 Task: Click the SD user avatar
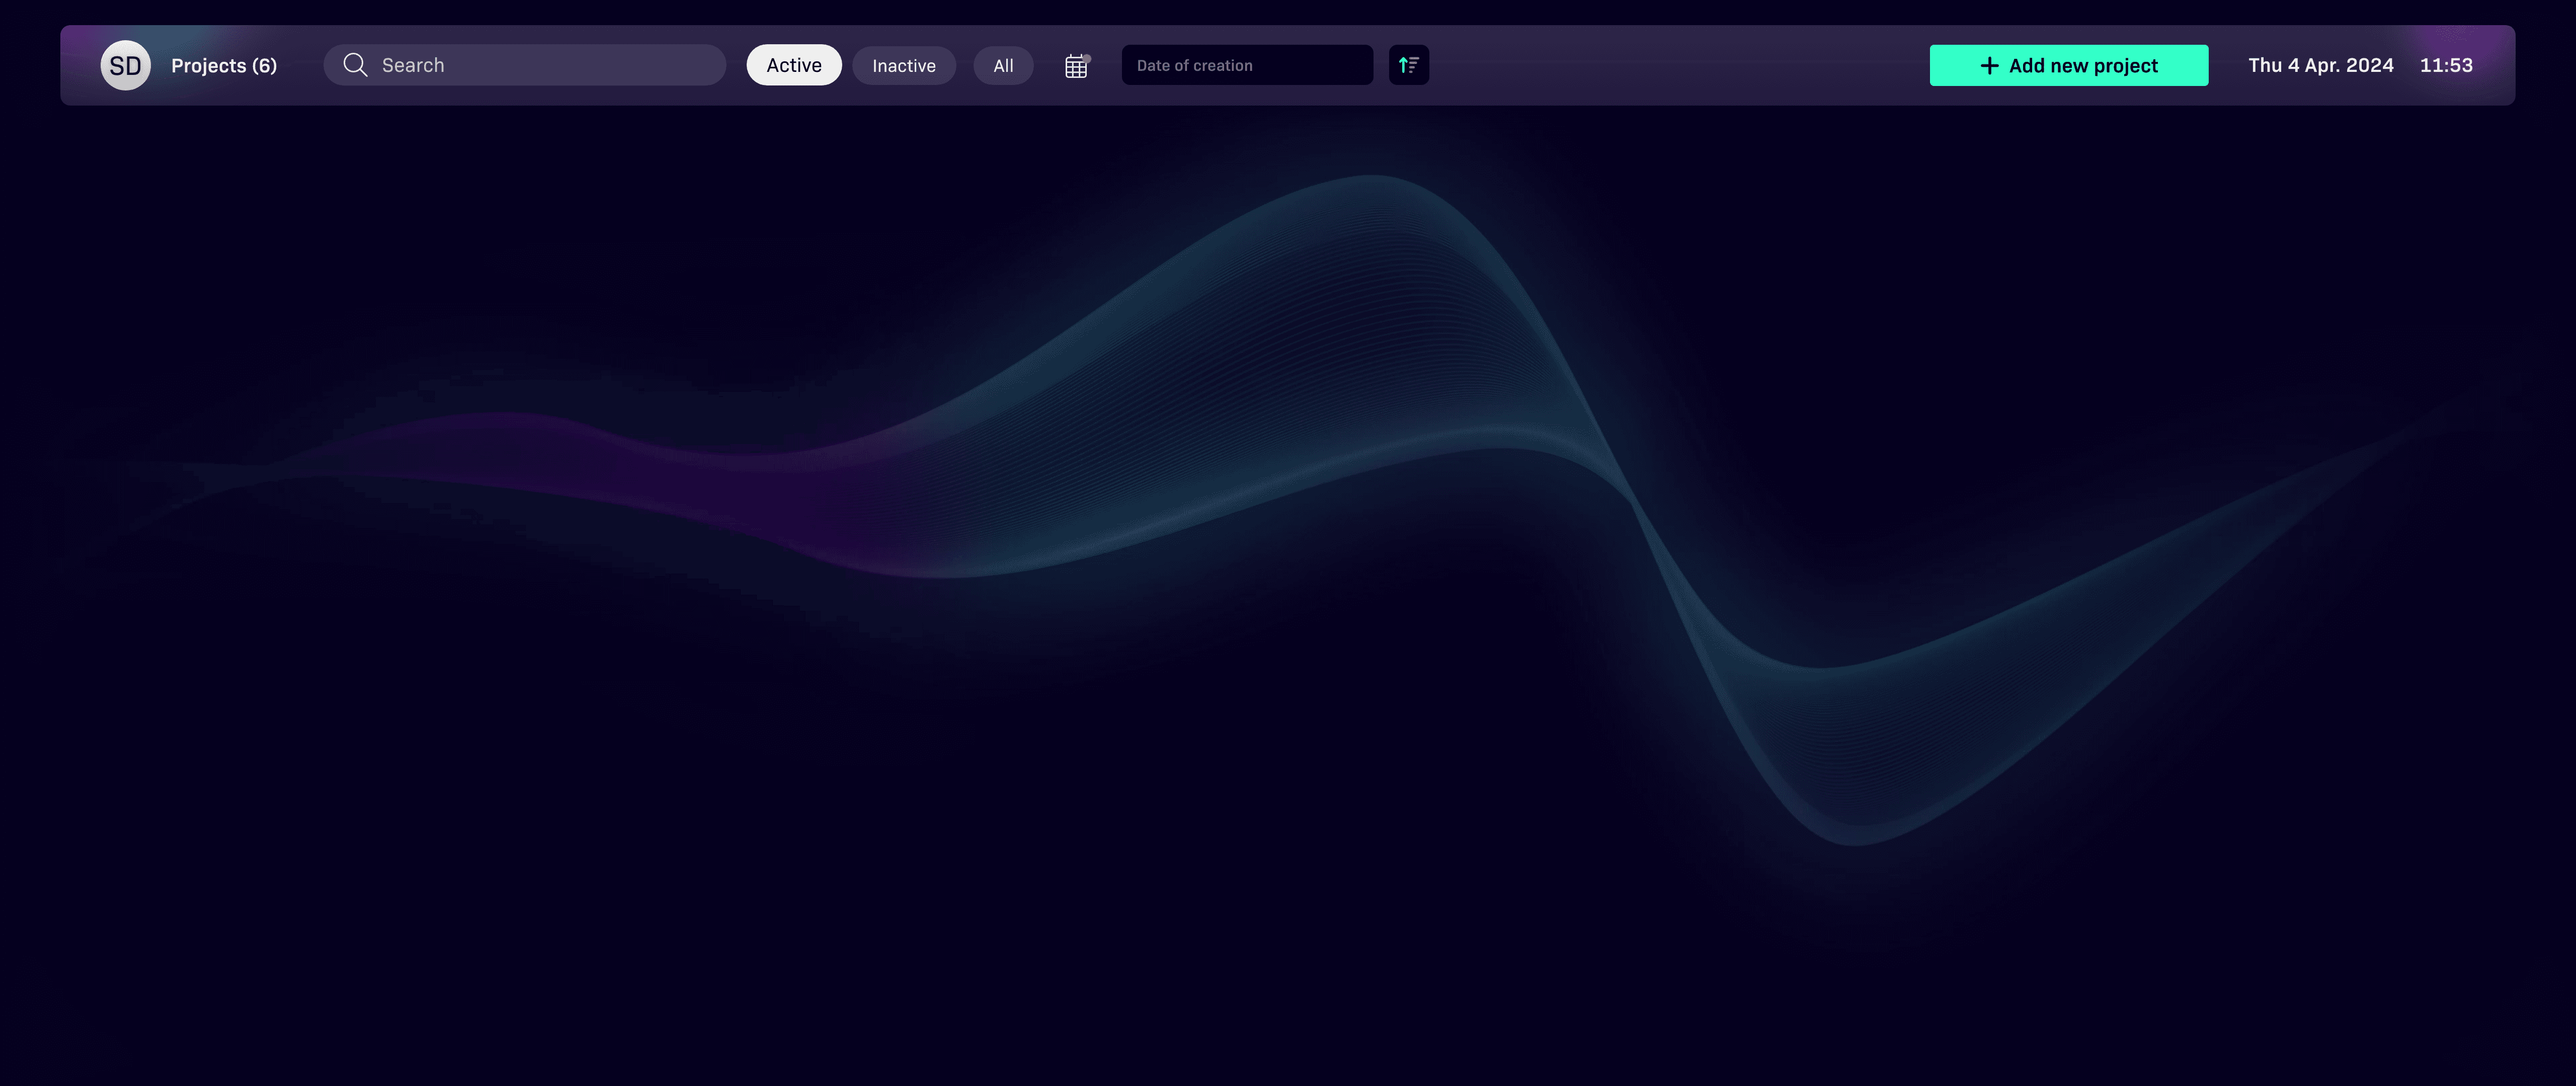click(125, 65)
